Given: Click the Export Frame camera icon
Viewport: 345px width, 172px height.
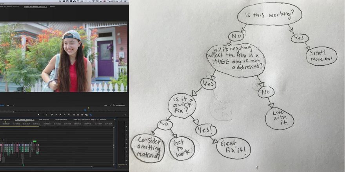Looking at the screenshot, I should [82, 115].
